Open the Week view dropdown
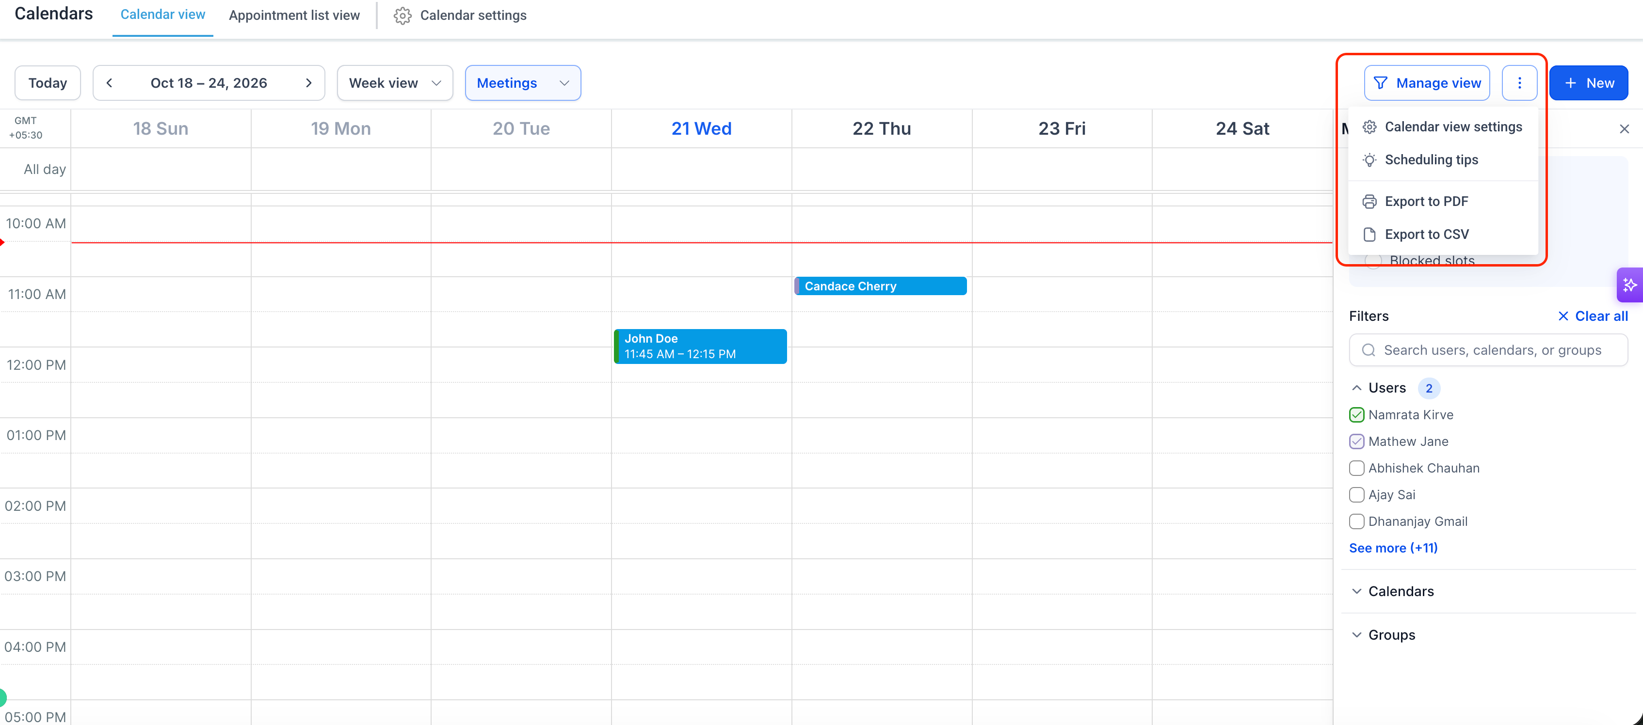Image resolution: width=1643 pixels, height=725 pixels. [x=395, y=83]
